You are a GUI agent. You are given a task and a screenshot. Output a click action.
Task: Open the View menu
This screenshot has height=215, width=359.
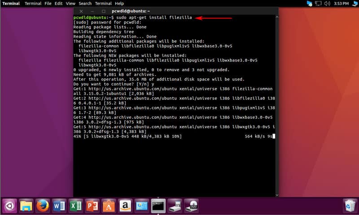click(x=70, y=4)
